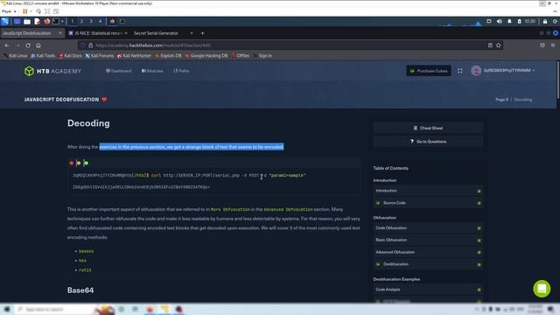Expand the terminal launcher dropdown arrow
This screenshot has height=315, width=560.
click(62, 21)
